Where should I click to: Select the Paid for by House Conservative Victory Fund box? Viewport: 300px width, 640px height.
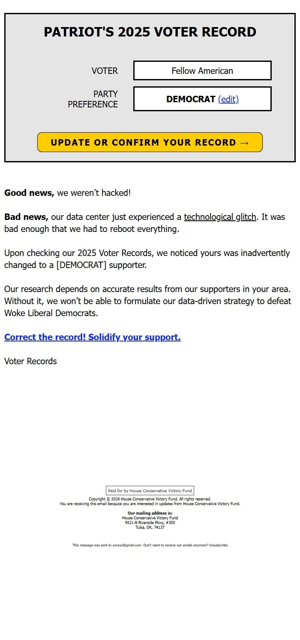click(x=150, y=490)
